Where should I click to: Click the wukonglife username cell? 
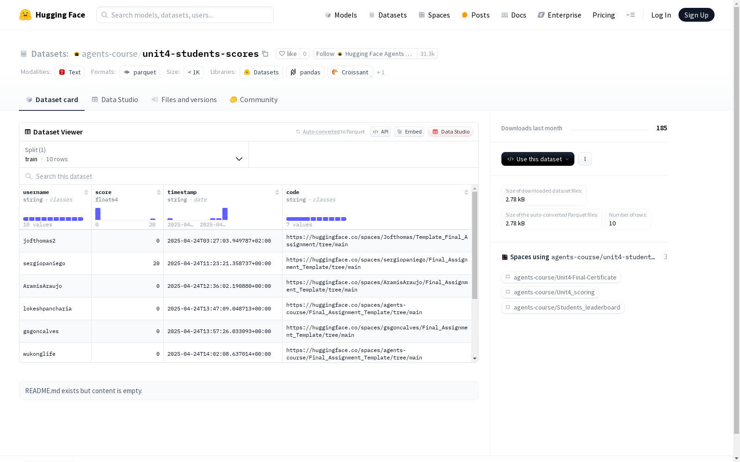pos(55,353)
